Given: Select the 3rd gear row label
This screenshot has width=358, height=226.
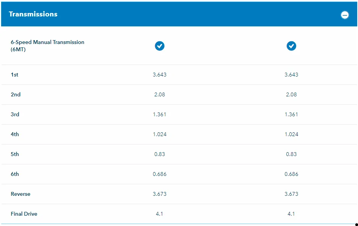Looking at the screenshot, I should coord(15,114).
